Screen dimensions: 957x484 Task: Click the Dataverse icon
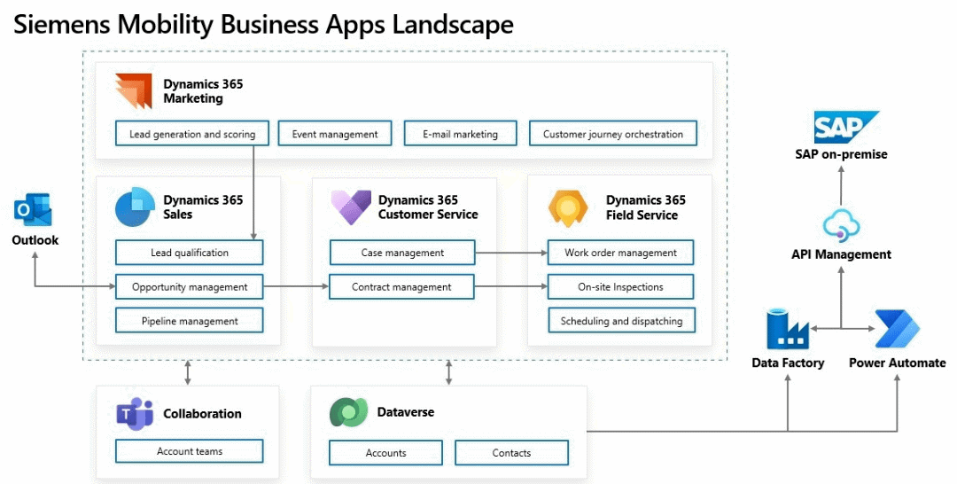pyautogui.click(x=348, y=413)
